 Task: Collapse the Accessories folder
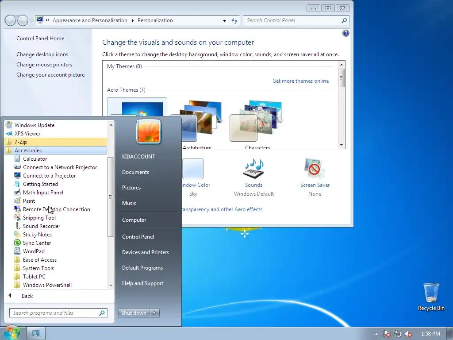[56, 150]
